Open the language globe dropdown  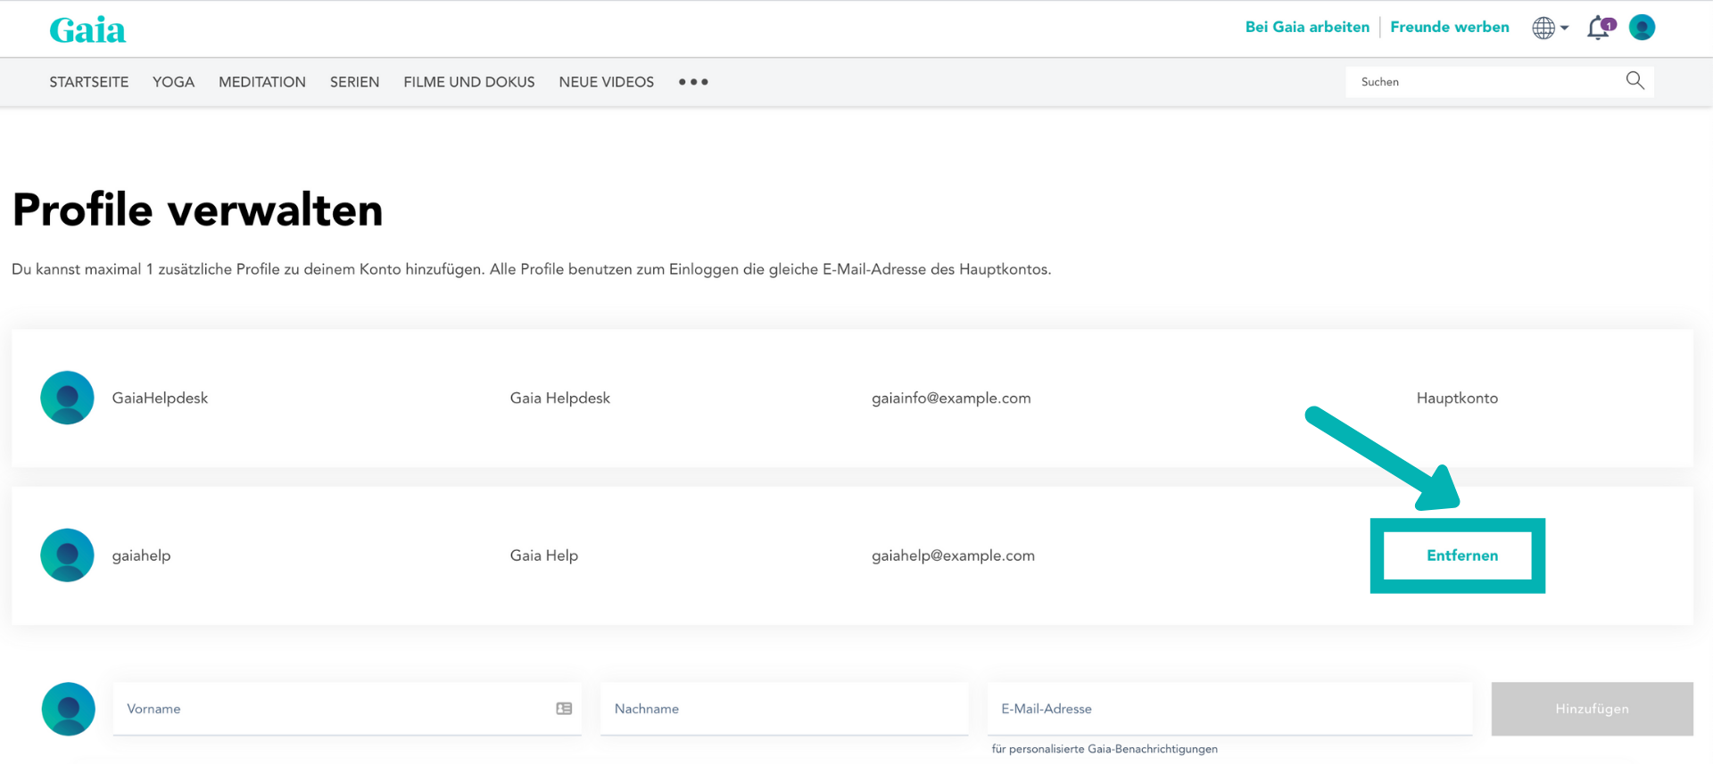click(1550, 28)
